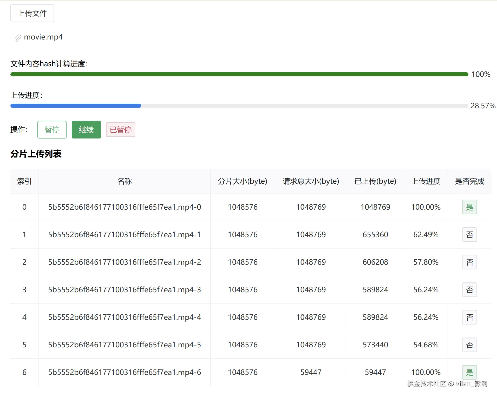
Task: Click the 否 tag in the mp4-3 row
Action: 470,290
